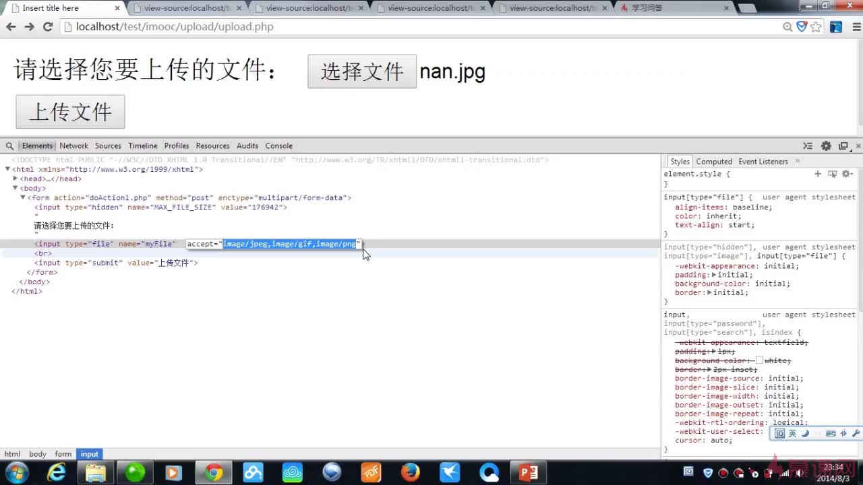This screenshot has width=863, height=485.
Task: Click the 'text-align: start' style declaration
Action: coord(715,225)
